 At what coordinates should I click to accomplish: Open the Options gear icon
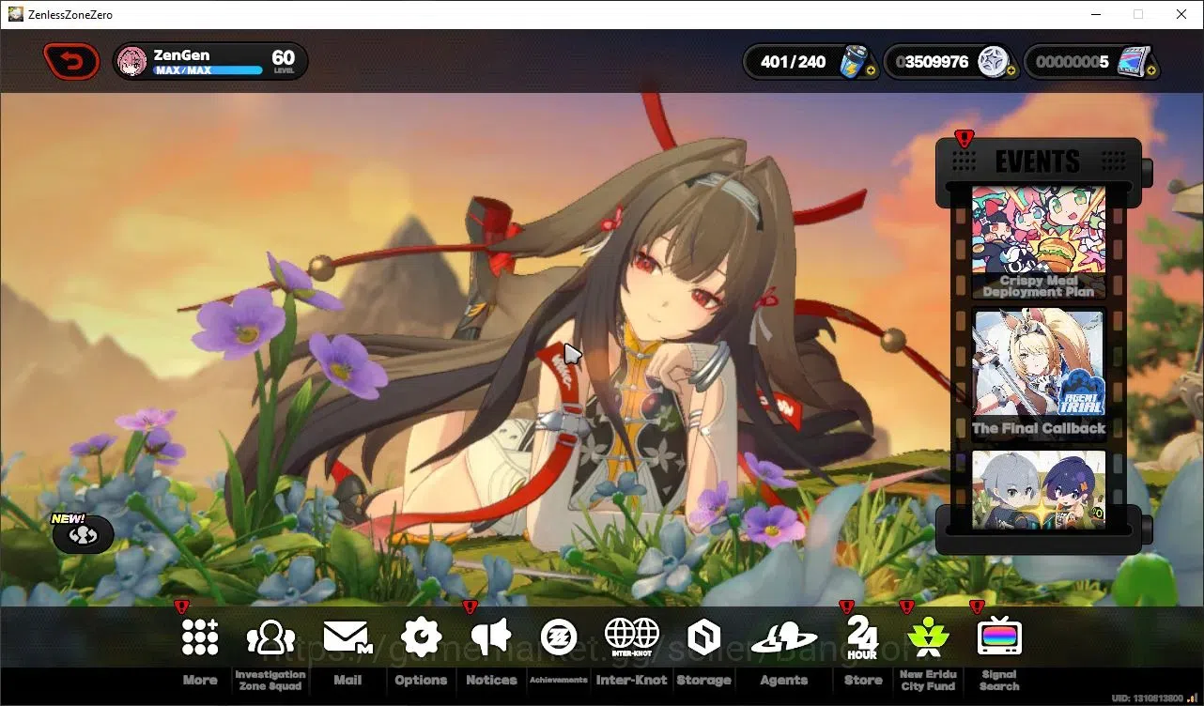421,638
